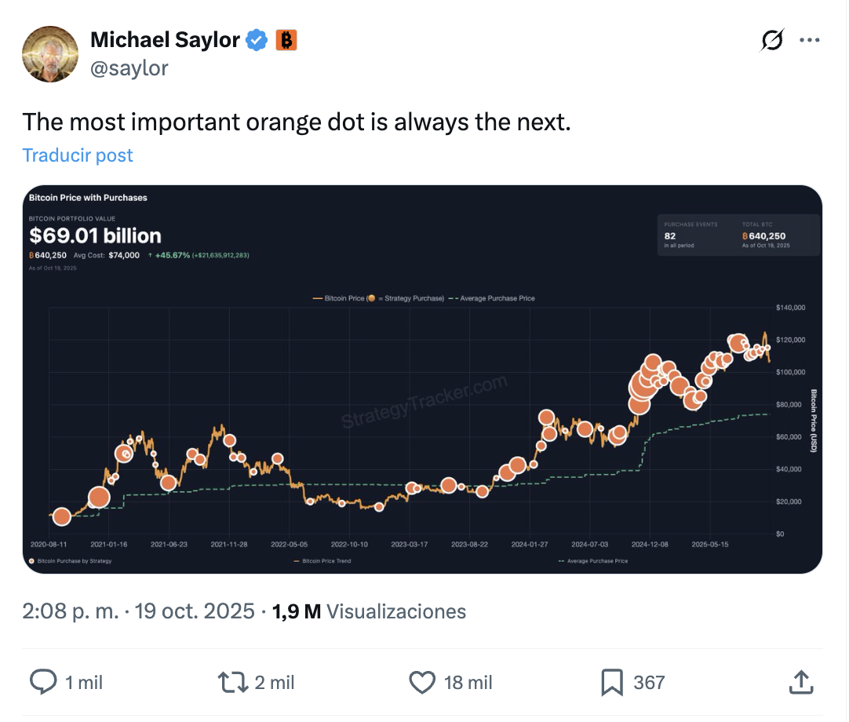Repost with the retweet arrows icon

(x=231, y=681)
